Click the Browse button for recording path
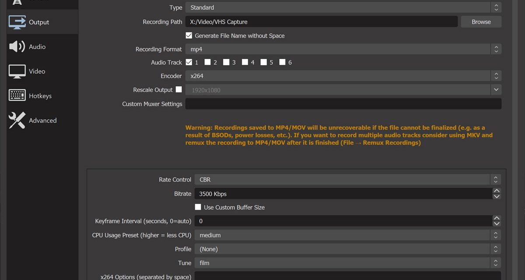 click(x=481, y=21)
